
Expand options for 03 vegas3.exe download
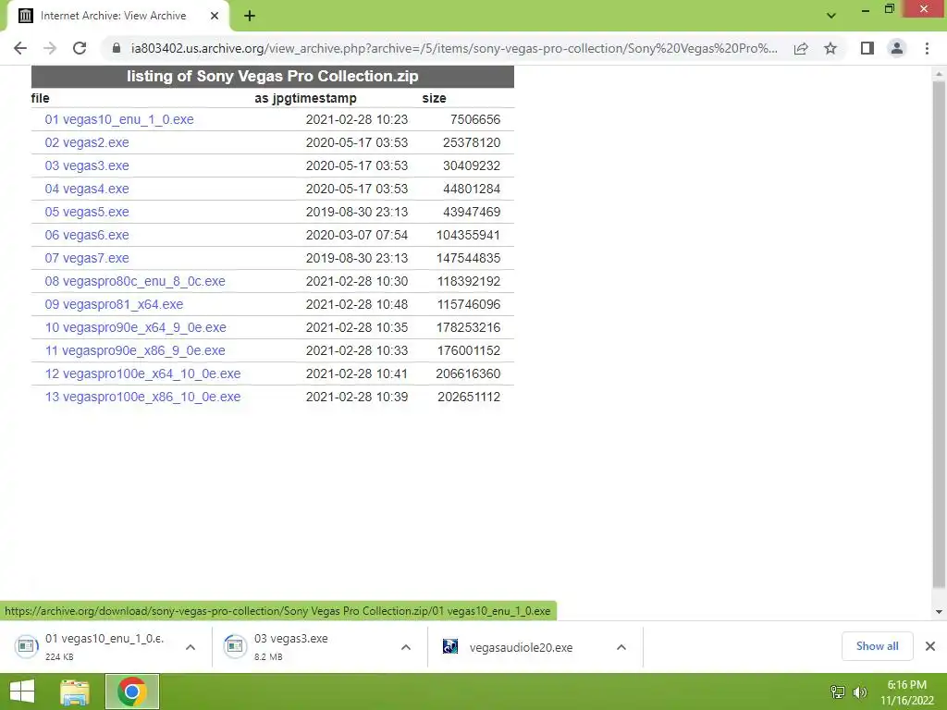click(x=406, y=647)
